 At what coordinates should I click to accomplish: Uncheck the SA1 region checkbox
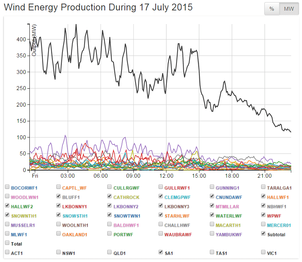click(161, 253)
